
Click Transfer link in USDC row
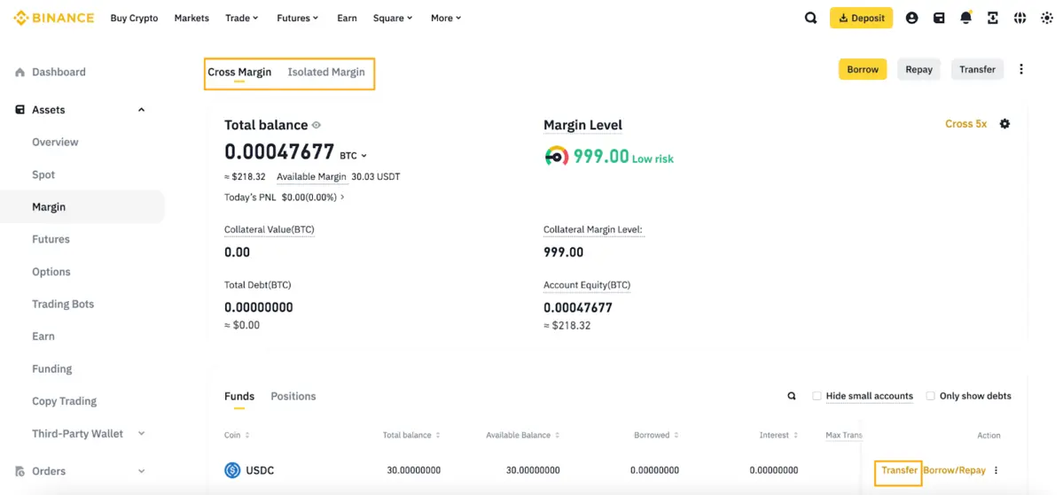[899, 470]
